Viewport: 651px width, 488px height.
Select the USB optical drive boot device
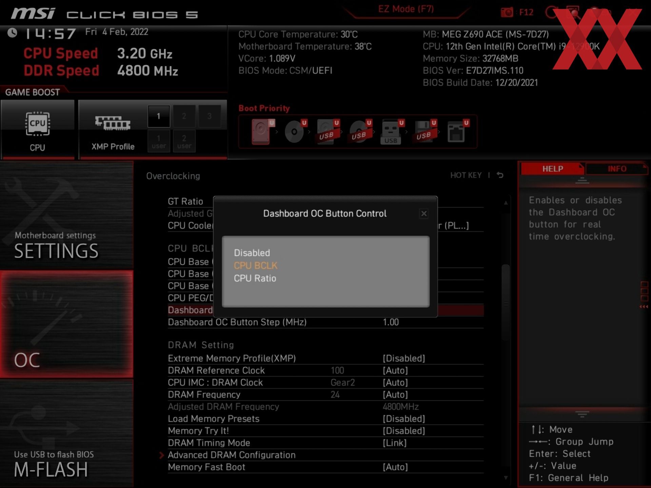(360, 131)
